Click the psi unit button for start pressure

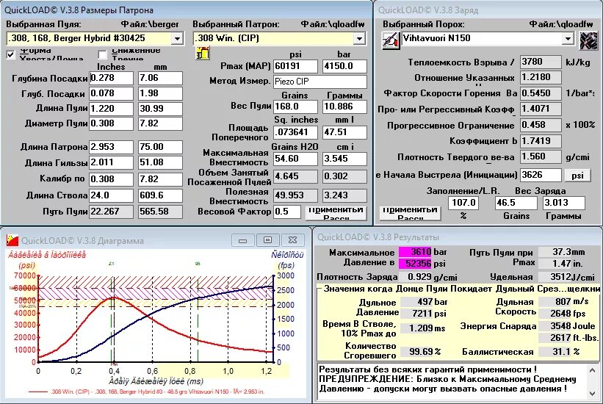pyautogui.click(x=577, y=176)
